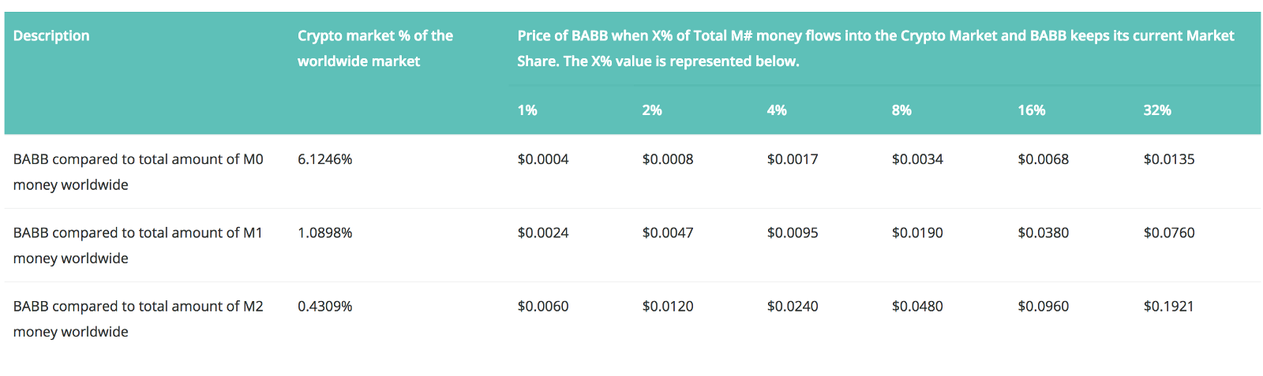Select the M2 money worldwide row description
This screenshot has height=376, width=1263.
click(138, 318)
